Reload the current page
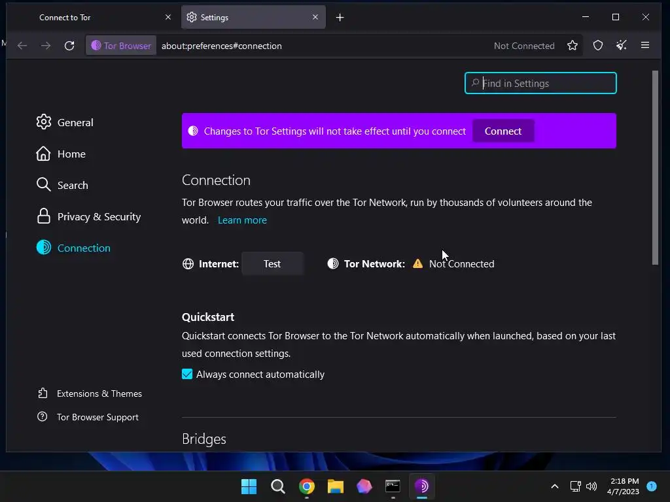The height and width of the screenshot is (502, 670). pos(69,46)
